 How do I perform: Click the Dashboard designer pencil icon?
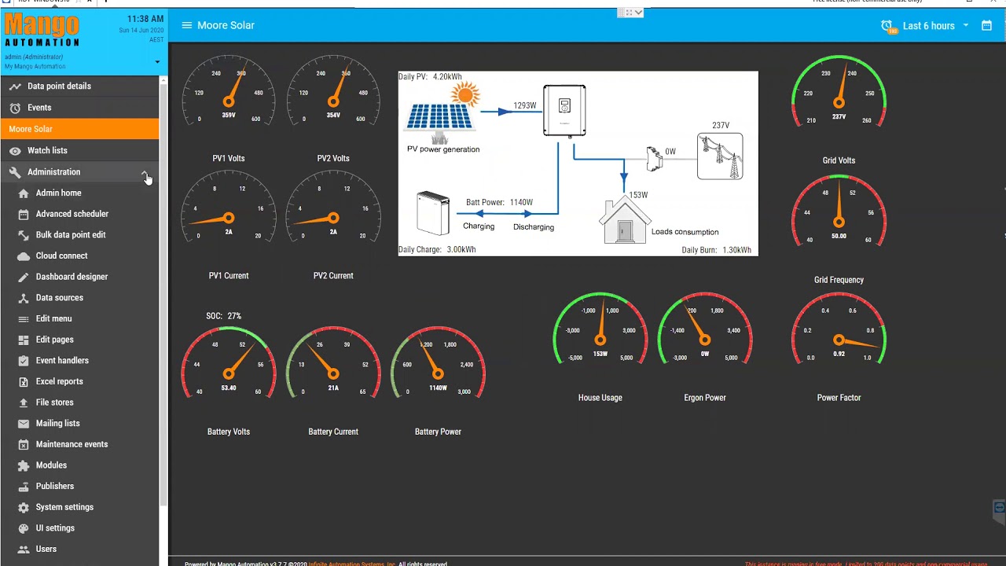click(x=24, y=277)
